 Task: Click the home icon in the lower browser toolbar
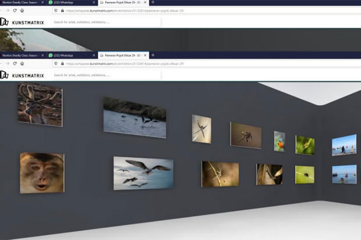click(22, 63)
